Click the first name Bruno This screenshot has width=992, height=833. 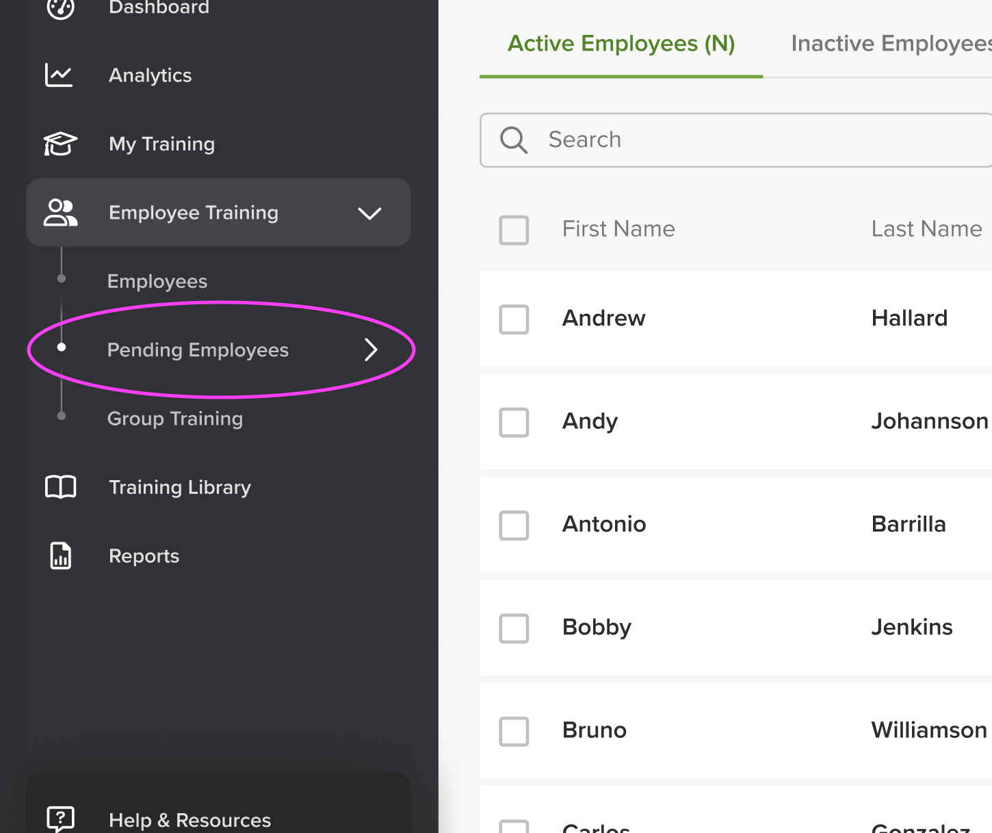pyautogui.click(x=595, y=730)
